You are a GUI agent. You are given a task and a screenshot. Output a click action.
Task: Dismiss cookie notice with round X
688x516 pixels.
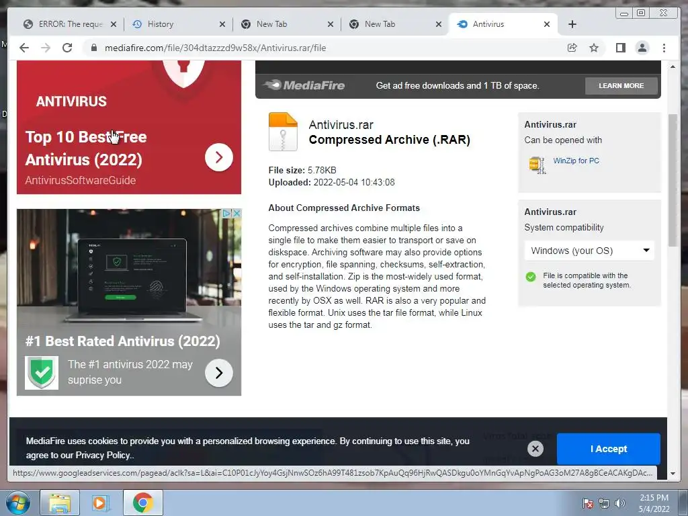tap(535, 448)
